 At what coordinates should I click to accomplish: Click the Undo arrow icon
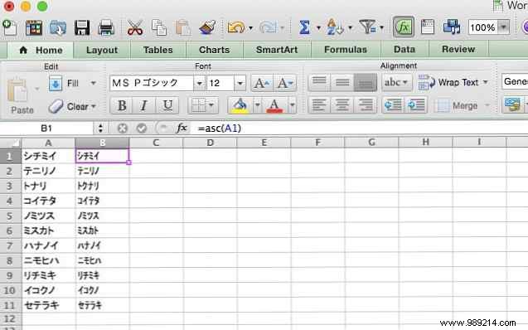(235, 27)
